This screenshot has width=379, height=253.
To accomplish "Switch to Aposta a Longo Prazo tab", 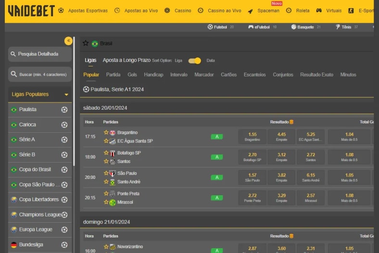I will (126, 60).
